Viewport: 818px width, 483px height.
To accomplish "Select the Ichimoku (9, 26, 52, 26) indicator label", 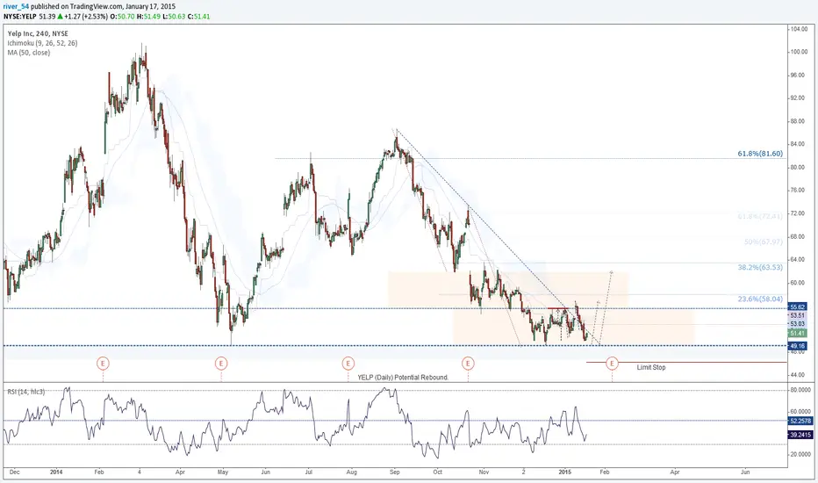I will pos(42,43).
